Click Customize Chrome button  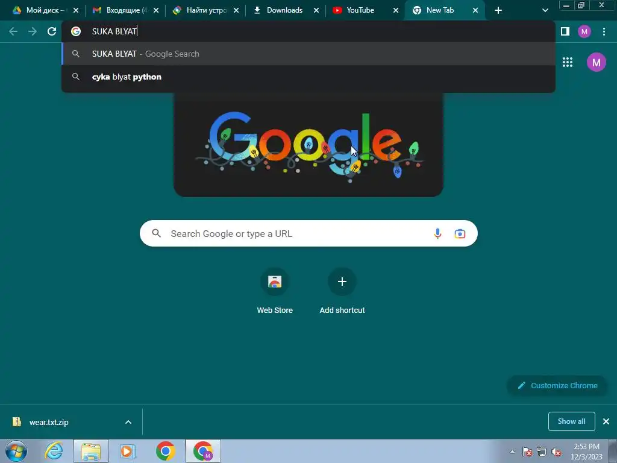[557, 385]
